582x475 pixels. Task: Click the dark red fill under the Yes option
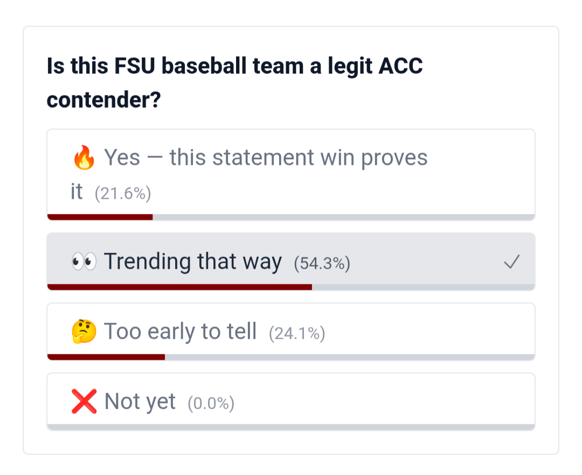100,217
